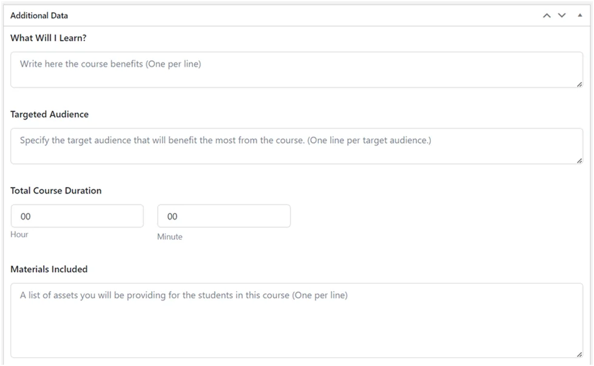Move the Additional Data metabox down
The image size is (594, 366).
[562, 15]
